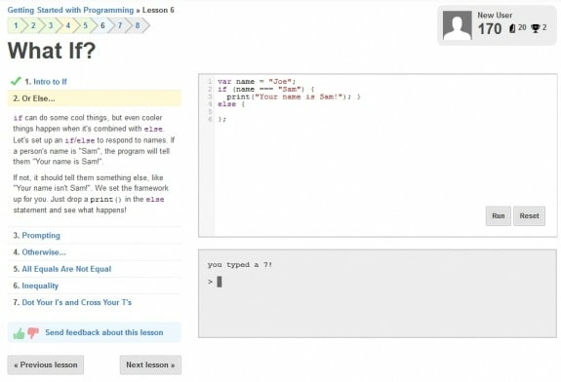
Task: Go to lesson step 6 in progress bar
Action: [x=102, y=25]
